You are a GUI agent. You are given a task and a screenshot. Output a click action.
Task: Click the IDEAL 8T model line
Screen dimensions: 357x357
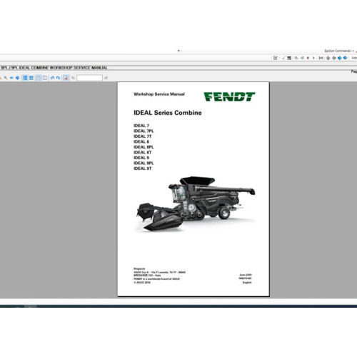click(142, 152)
